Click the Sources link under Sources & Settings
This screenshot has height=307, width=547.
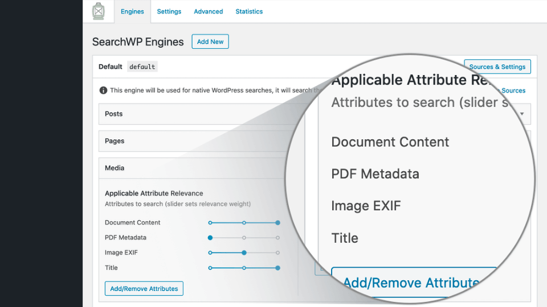pos(513,90)
